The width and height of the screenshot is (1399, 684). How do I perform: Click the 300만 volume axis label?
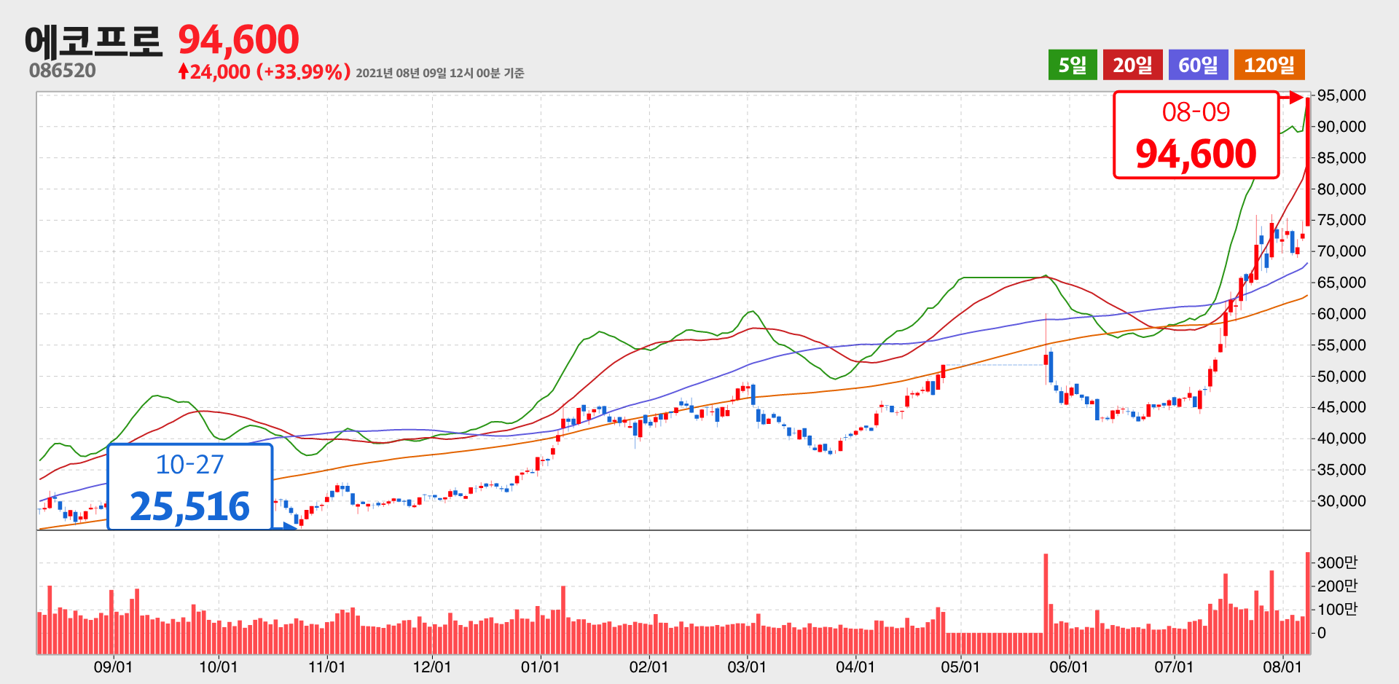(1337, 562)
